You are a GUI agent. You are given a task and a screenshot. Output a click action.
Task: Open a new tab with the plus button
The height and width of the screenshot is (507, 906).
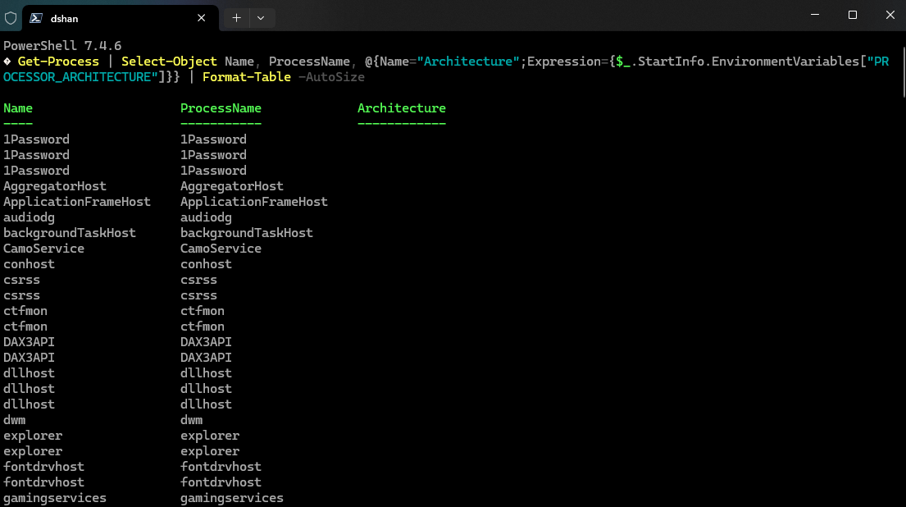[236, 17]
